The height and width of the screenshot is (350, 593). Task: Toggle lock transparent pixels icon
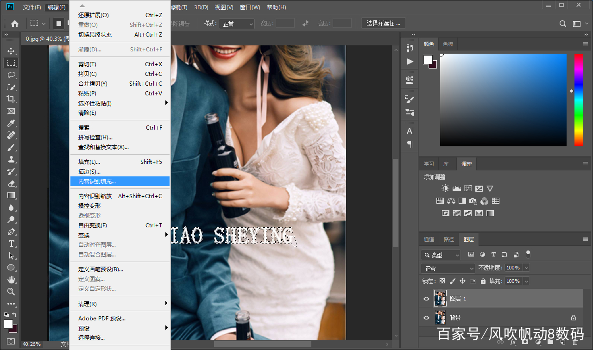coord(442,281)
